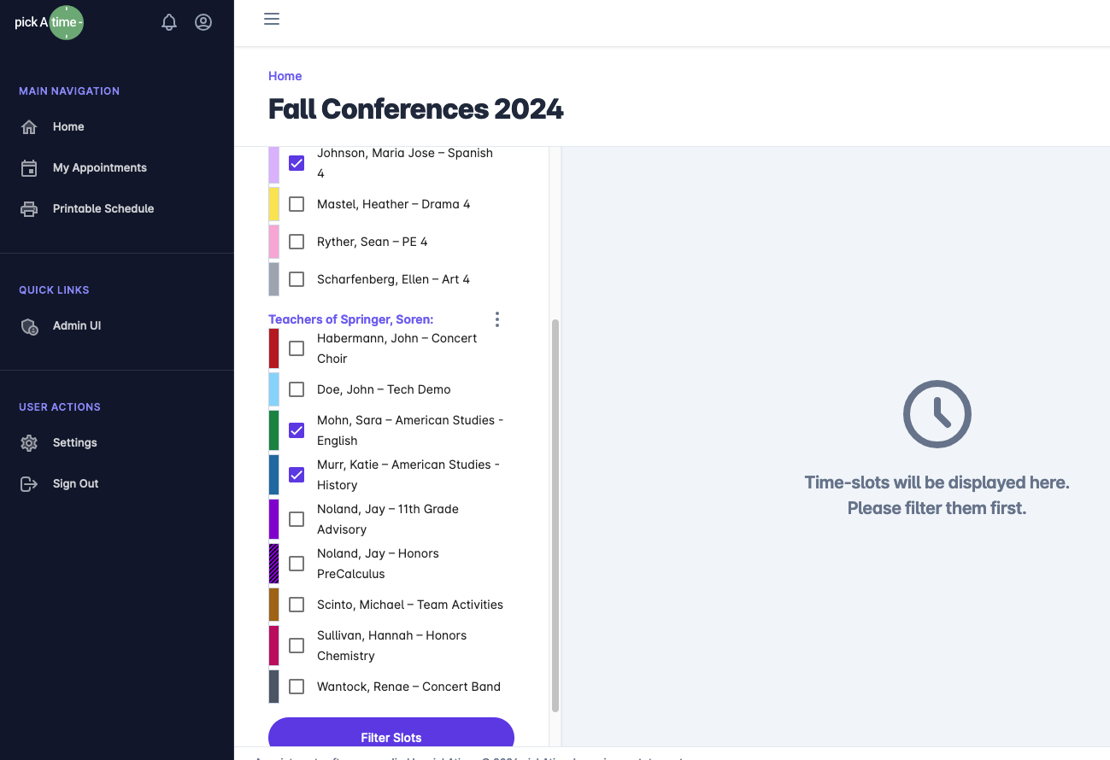Click the red Habermann color swatch
The image size is (1110, 760).
tap(273, 348)
